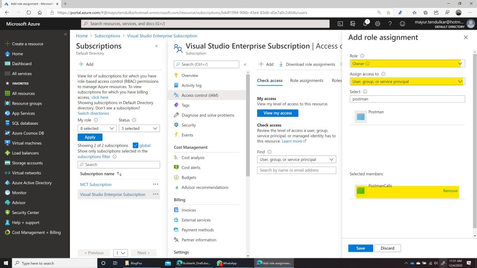This screenshot has width=477, height=268.
Task: Open the notifications bell
Action: point(366,24)
